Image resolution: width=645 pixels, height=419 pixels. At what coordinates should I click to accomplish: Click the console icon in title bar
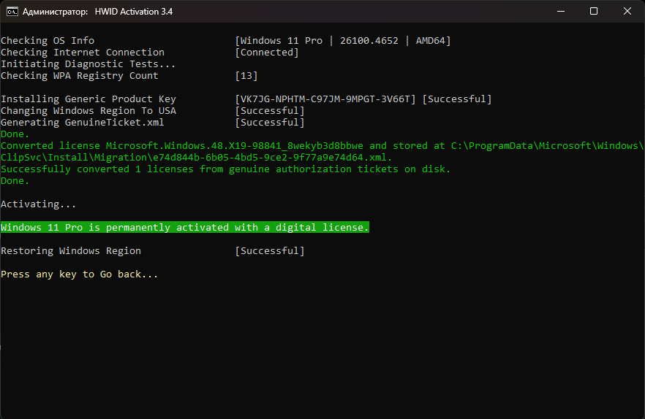point(12,12)
